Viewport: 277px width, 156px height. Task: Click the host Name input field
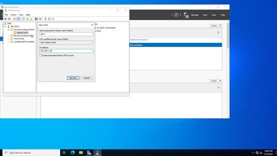click(66, 34)
